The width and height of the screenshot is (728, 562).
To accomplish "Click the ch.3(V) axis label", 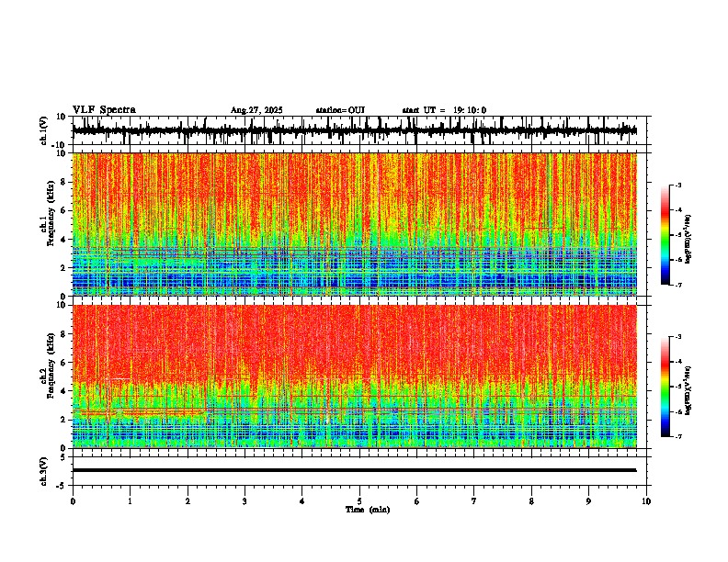I will [x=44, y=471].
